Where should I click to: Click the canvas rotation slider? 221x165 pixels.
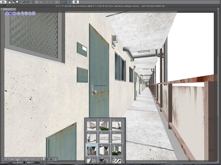tap(37, 163)
